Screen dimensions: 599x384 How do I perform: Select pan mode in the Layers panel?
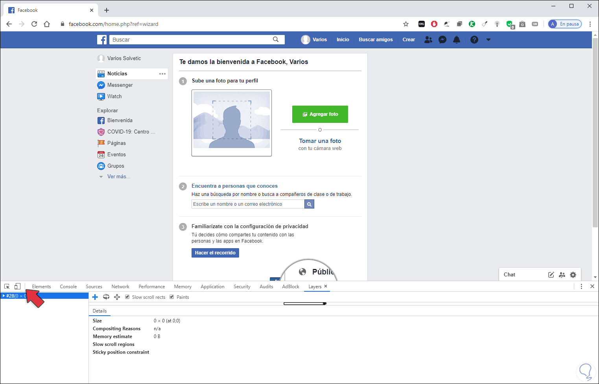pos(95,297)
